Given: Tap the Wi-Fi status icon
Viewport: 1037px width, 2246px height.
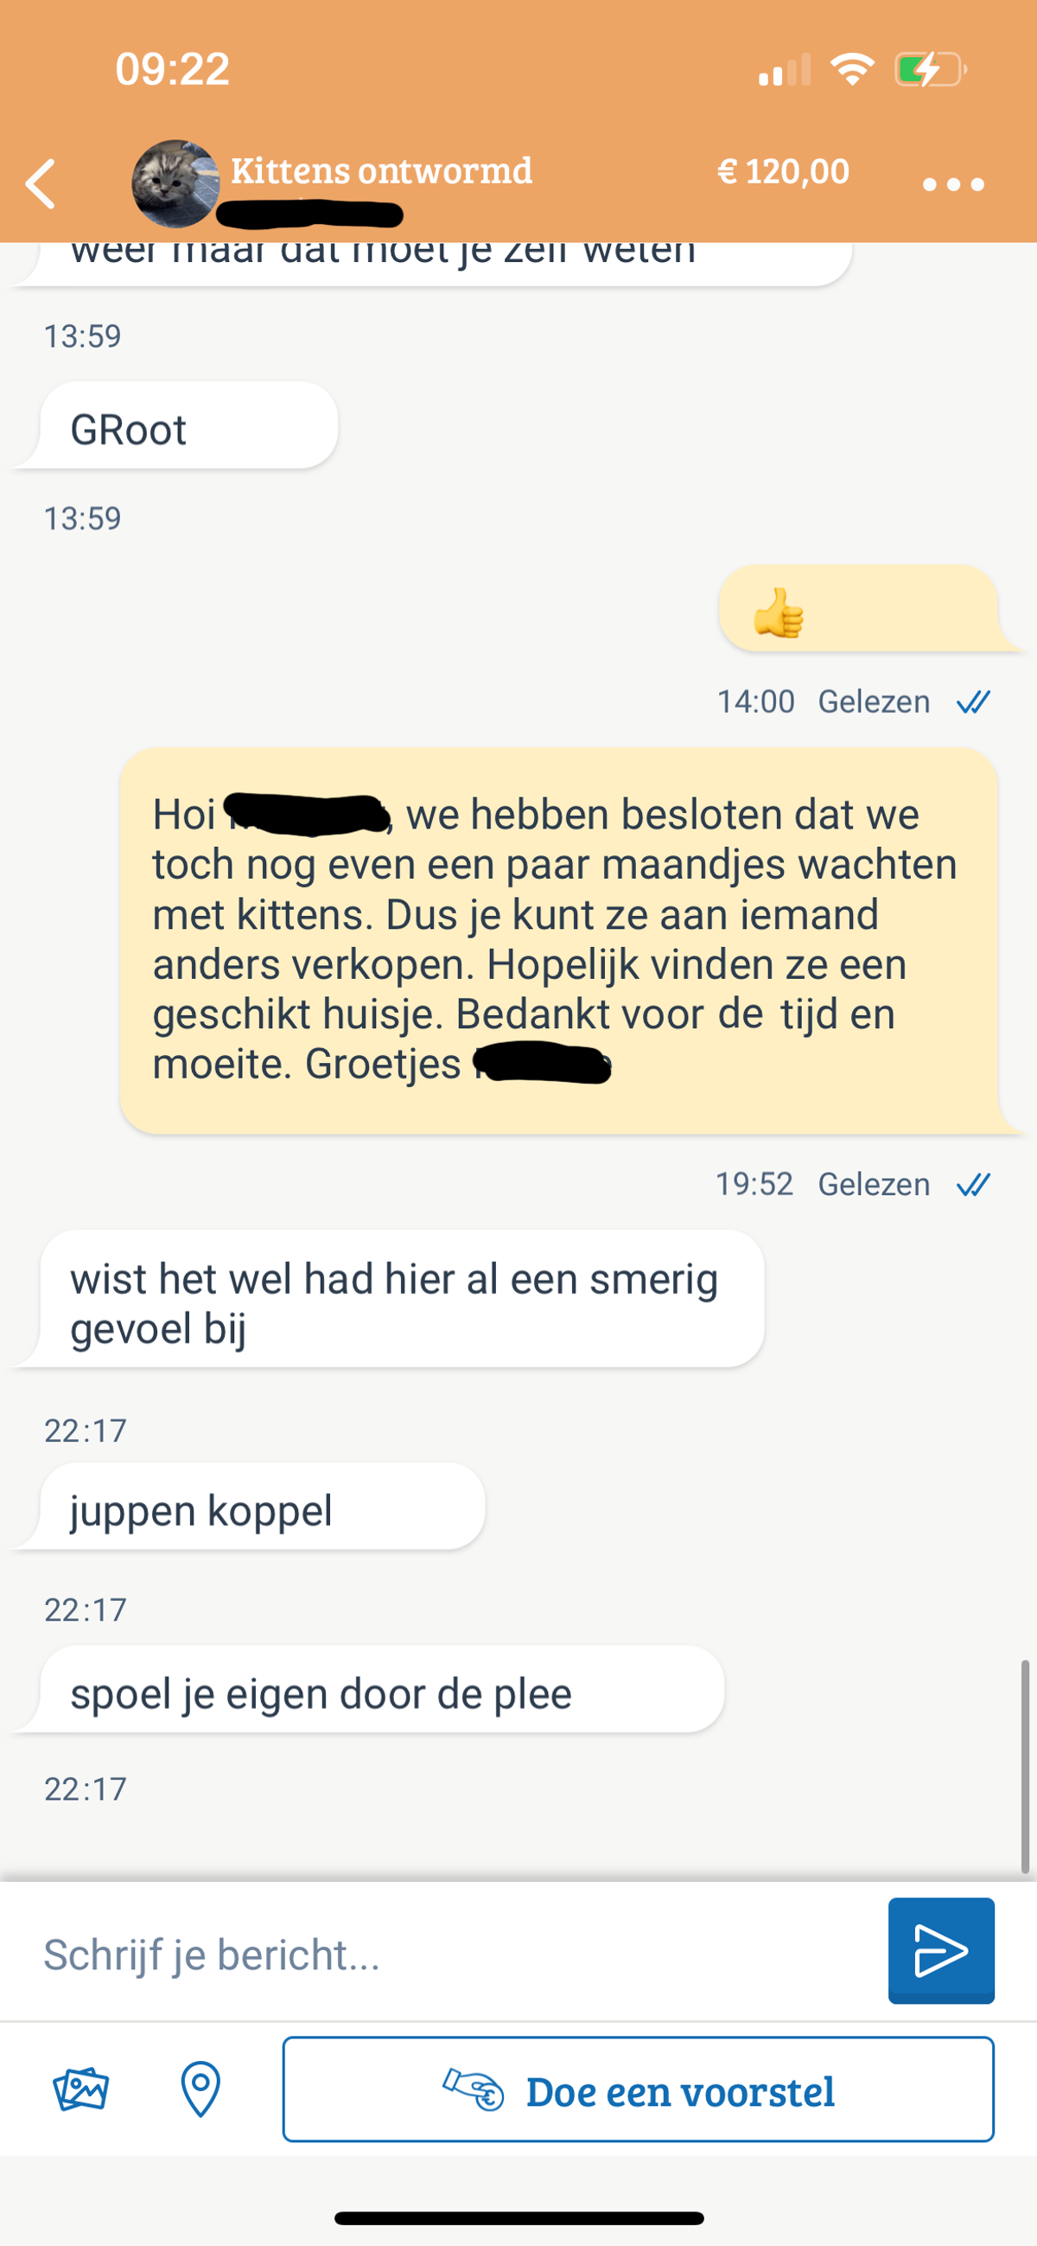Looking at the screenshot, I should tap(852, 69).
